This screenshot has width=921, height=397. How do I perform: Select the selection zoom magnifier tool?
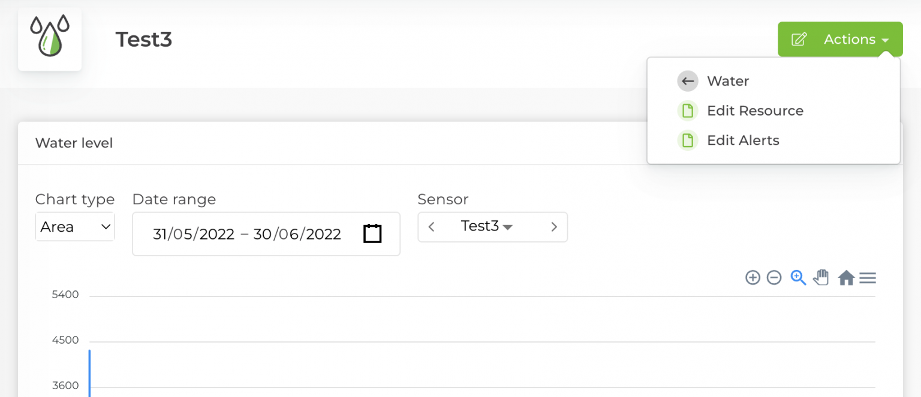pyautogui.click(x=797, y=277)
